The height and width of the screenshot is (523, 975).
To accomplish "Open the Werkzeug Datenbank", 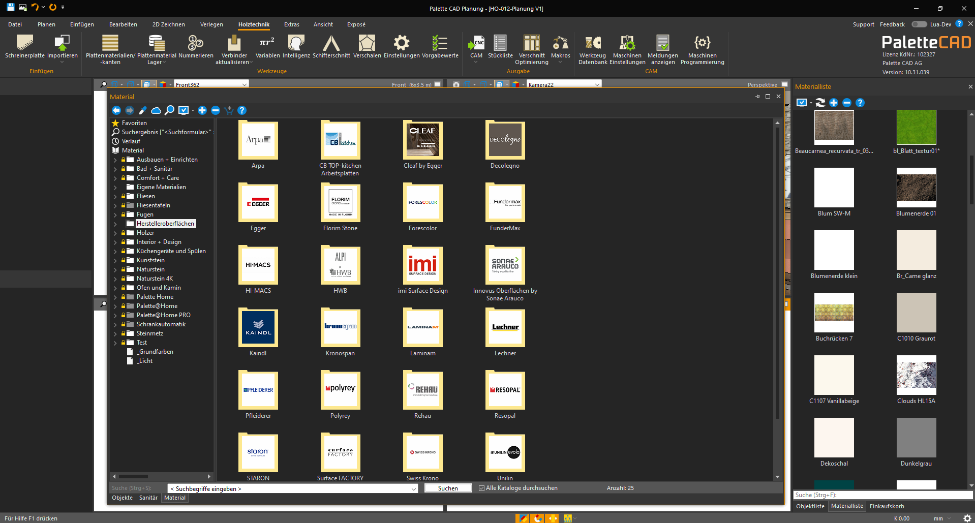I will coord(593,50).
